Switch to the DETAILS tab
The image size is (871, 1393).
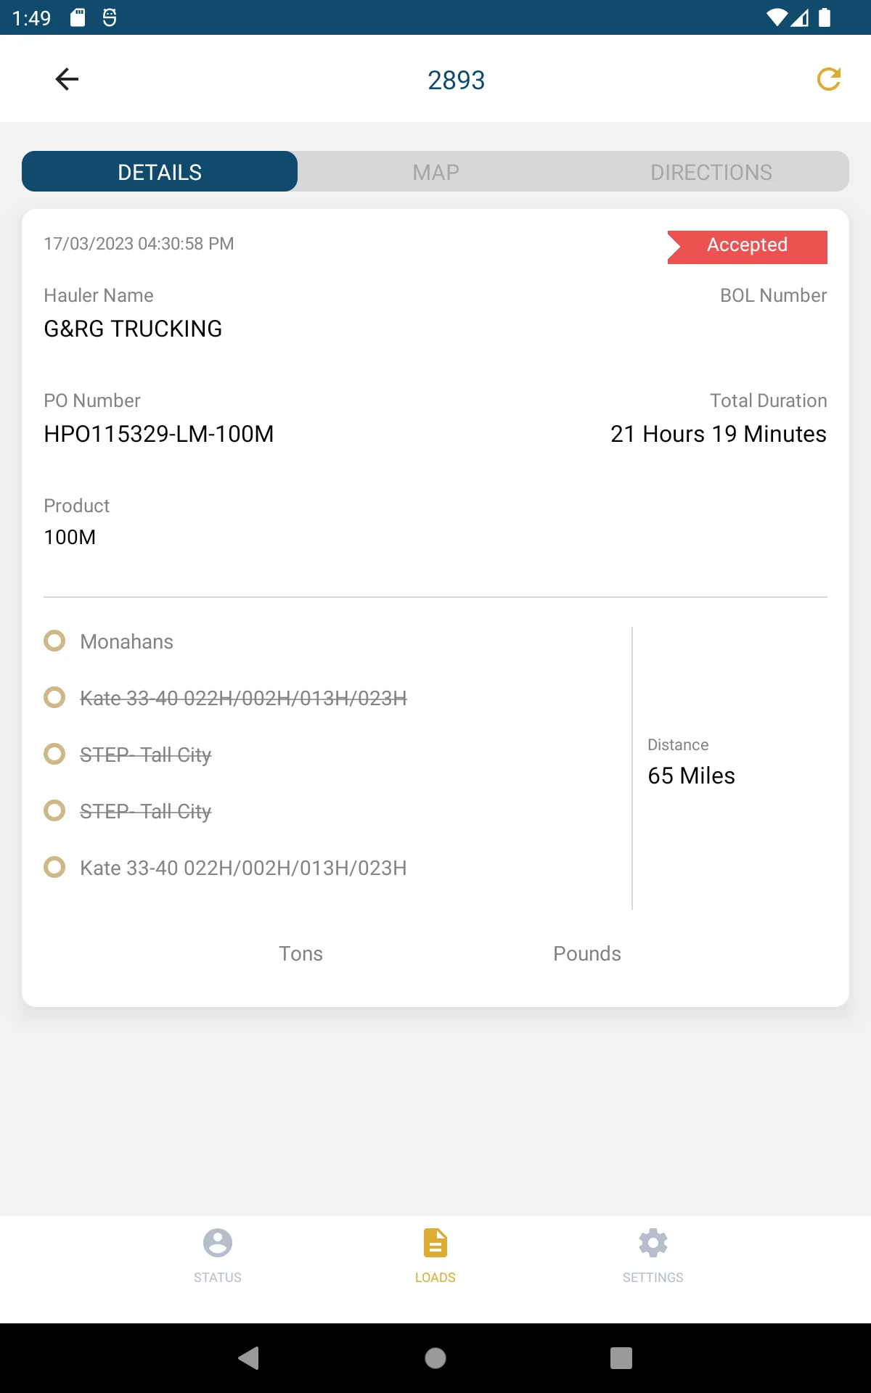click(x=160, y=171)
